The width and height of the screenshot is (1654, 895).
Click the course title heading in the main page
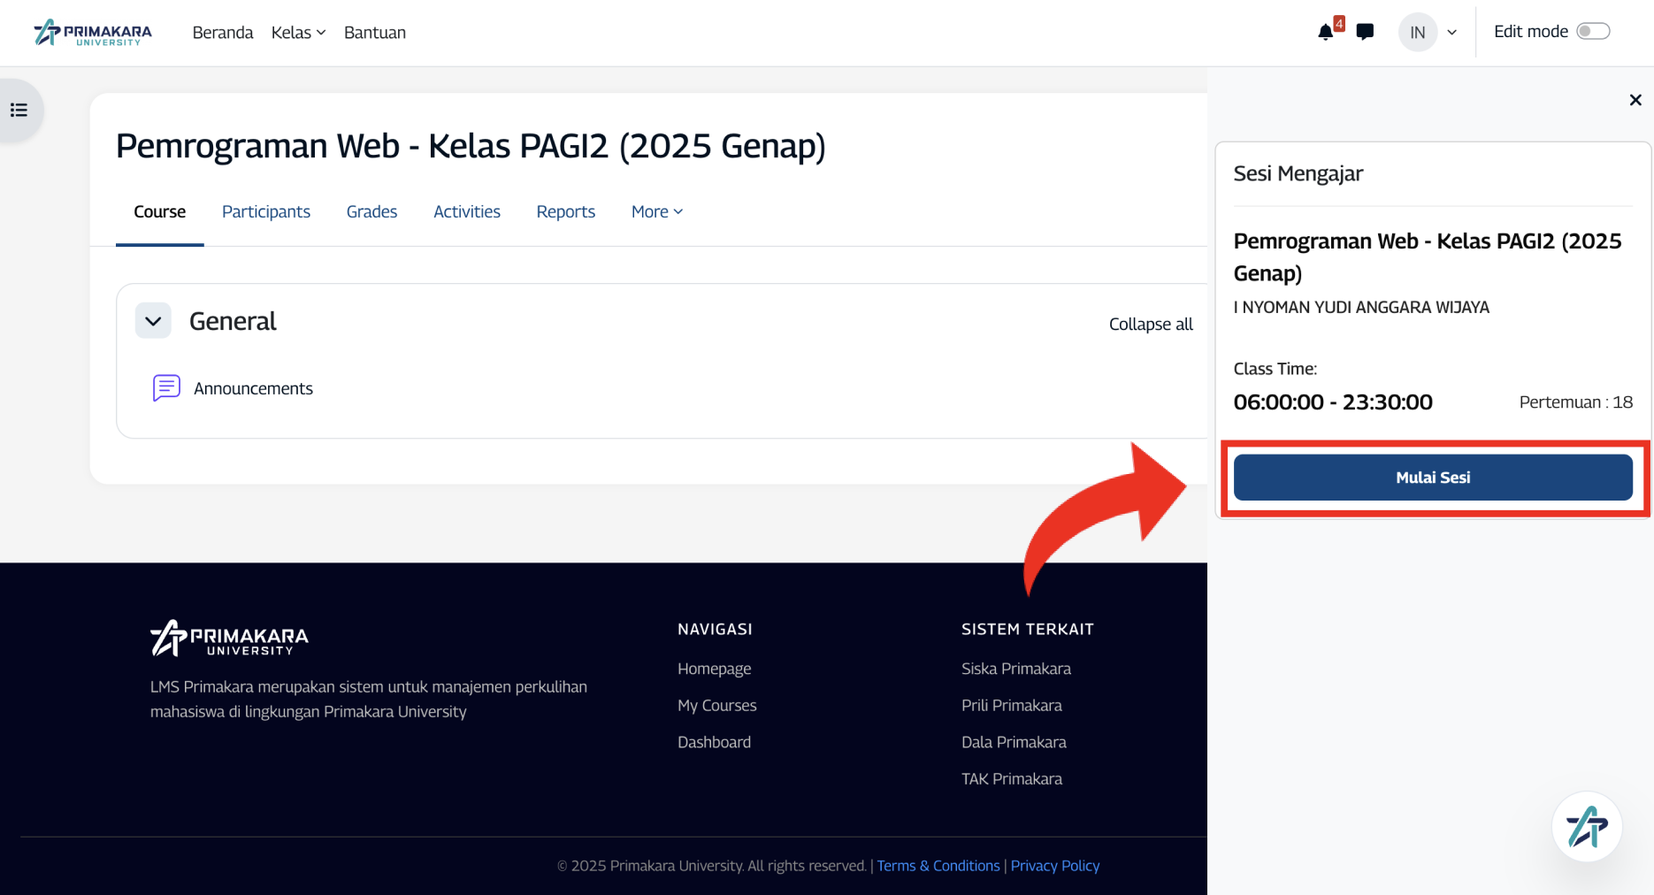coord(471,146)
